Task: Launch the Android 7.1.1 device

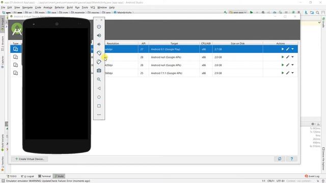Action: (283, 73)
